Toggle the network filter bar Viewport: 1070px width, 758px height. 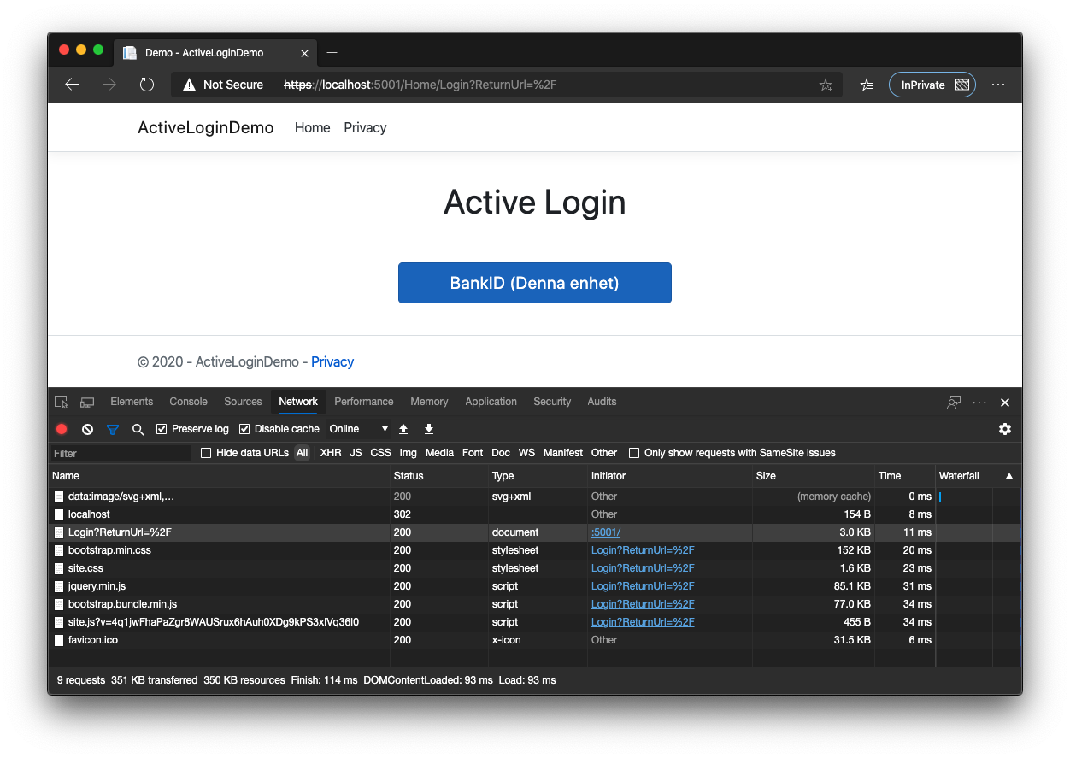[113, 429]
